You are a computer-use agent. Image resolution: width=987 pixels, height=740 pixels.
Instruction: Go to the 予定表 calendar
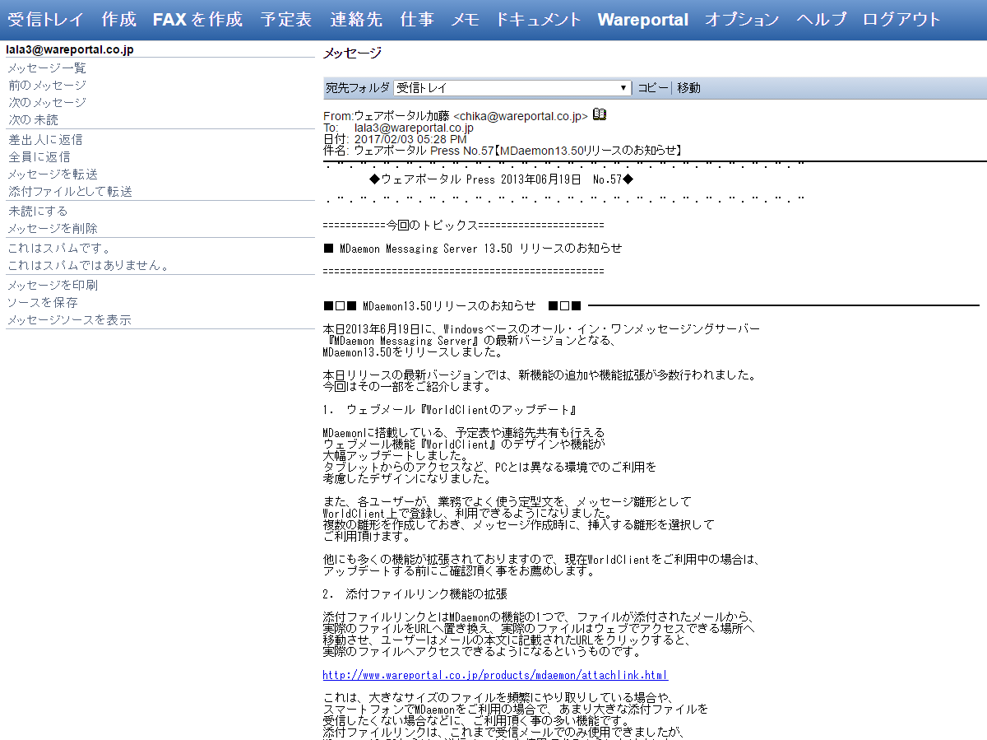pyautogui.click(x=286, y=20)
